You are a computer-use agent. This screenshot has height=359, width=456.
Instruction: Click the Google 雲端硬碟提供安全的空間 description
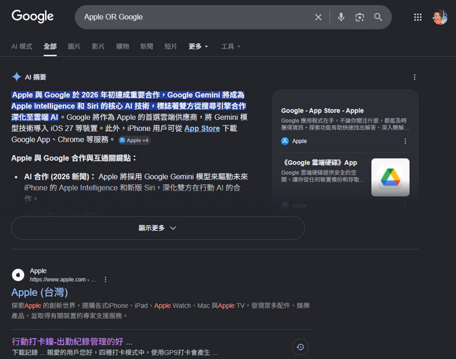(322, 176)
